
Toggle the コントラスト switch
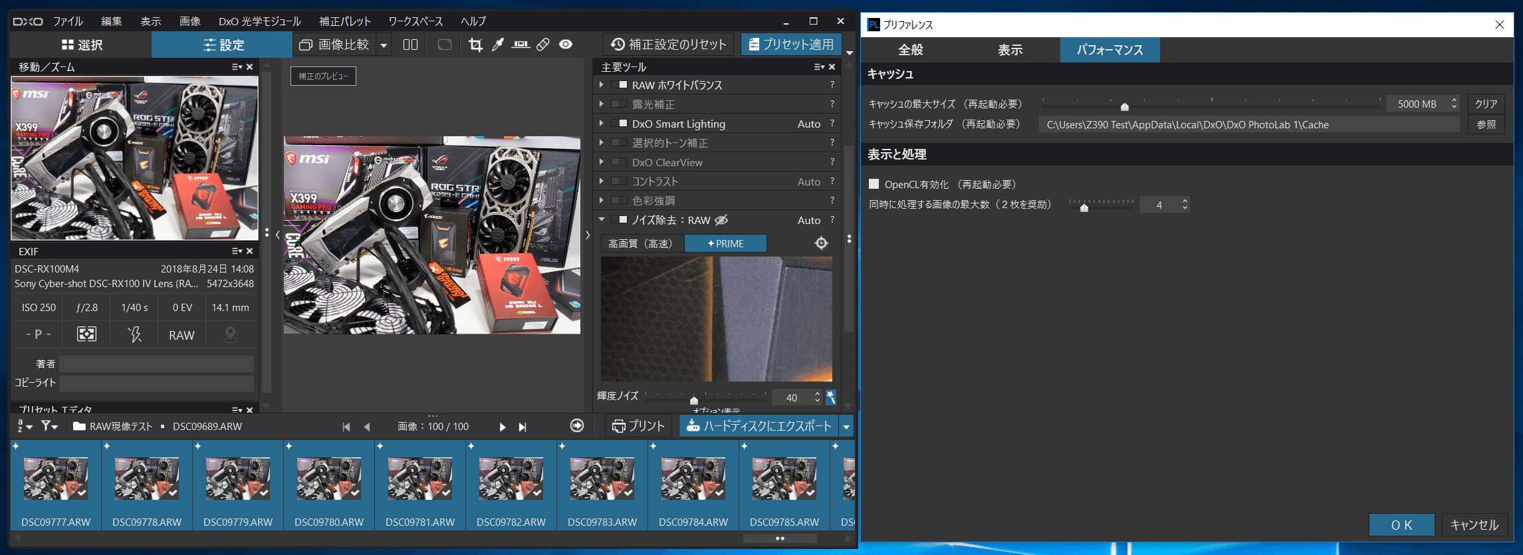(620, 181)
